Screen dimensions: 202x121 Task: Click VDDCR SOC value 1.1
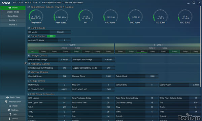[x=152, y=85]
